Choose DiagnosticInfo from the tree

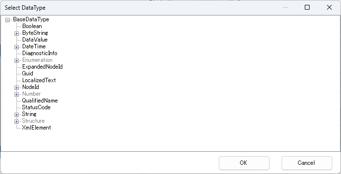coord(40,53)
